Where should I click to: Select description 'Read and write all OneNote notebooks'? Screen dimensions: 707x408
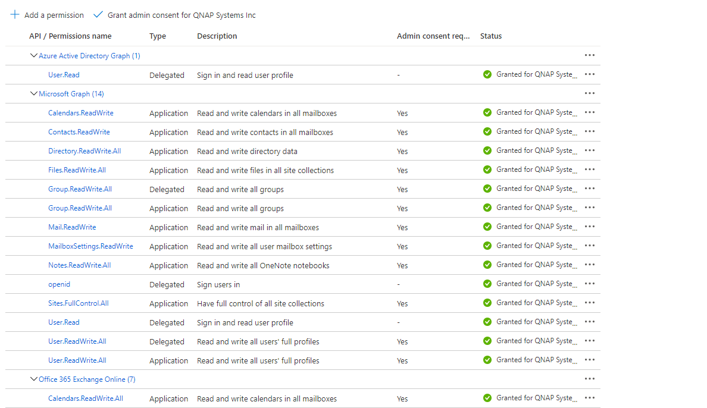263,265
